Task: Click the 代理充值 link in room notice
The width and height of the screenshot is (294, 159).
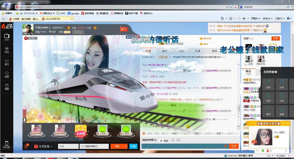Action: pyautogui.click(x=163, y=57)
